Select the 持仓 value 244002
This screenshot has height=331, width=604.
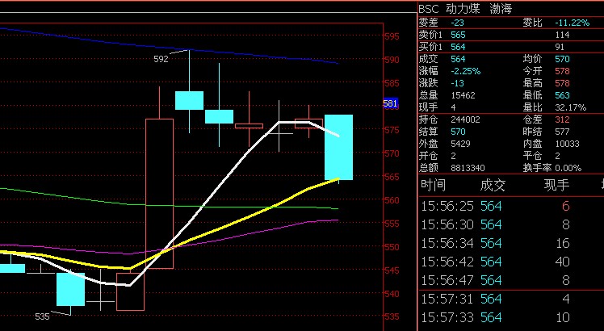pos(465,119)
